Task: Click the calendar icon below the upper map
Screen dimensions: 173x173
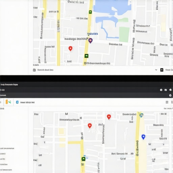Action: [34, 70]
